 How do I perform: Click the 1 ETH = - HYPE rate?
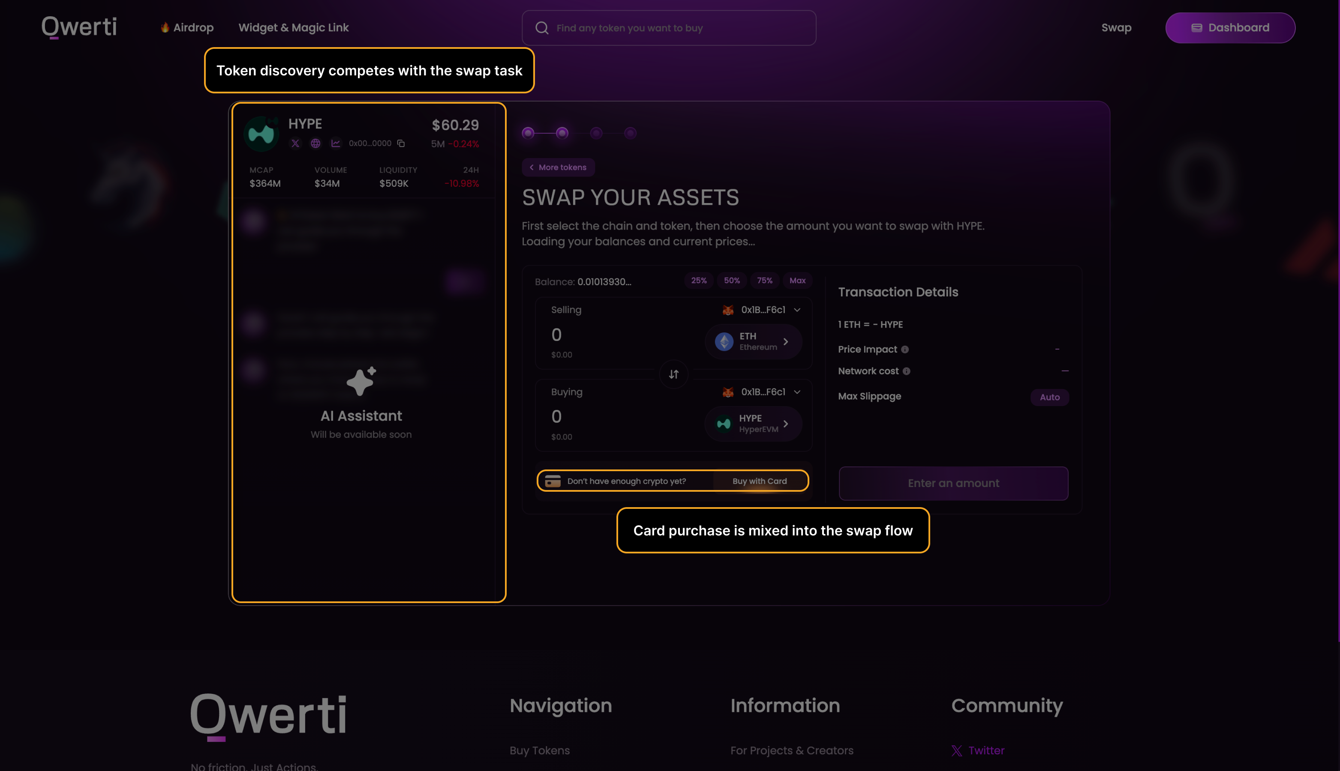(870, 325)
